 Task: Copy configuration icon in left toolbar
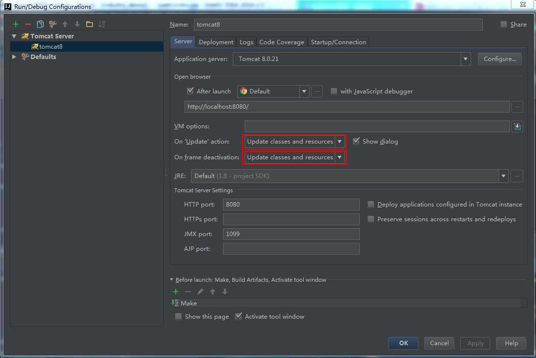[40, 24]
